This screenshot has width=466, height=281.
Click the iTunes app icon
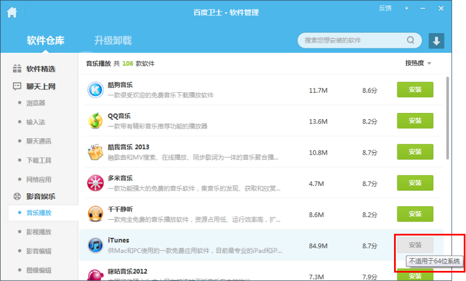tap(95, 245)
